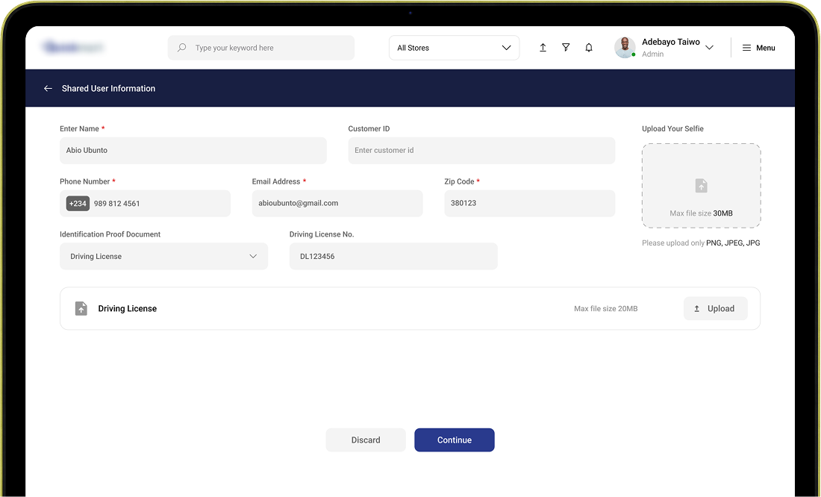Click Adebayo Taiwo profile avatar

click(x=625, y=48)
